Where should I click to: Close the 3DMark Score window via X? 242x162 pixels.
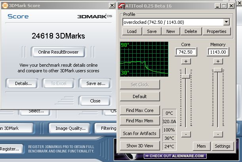coord(112,6)
